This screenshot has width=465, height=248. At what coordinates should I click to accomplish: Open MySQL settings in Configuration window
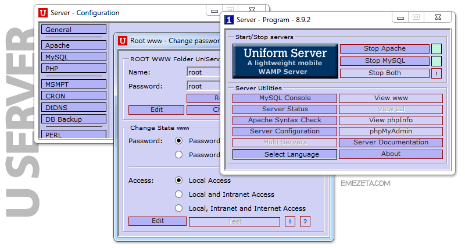74,56
